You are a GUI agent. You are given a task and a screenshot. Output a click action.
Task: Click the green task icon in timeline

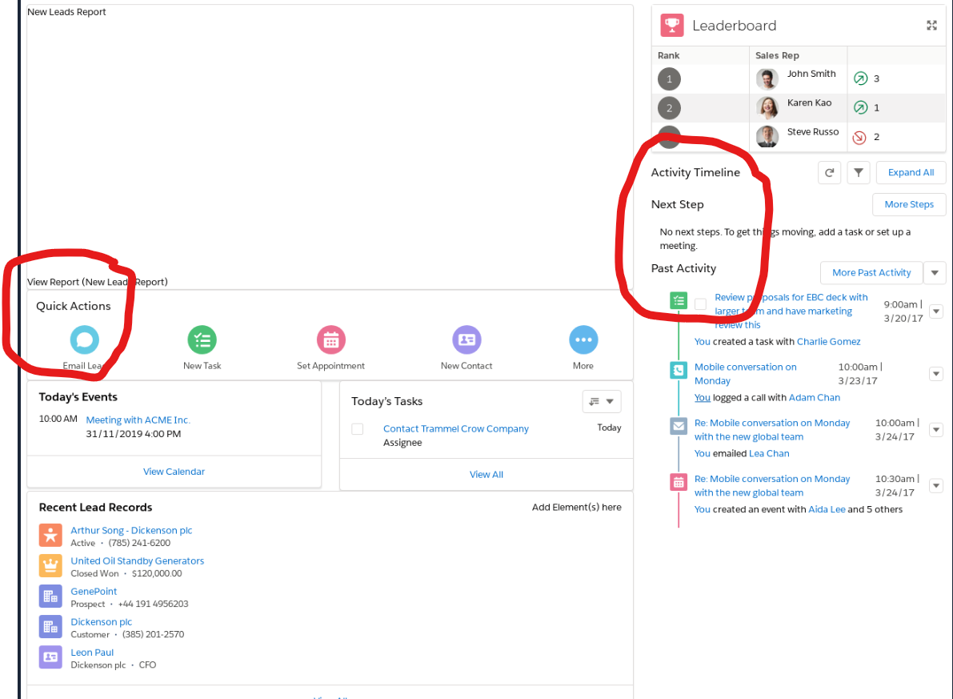[679, 300]
